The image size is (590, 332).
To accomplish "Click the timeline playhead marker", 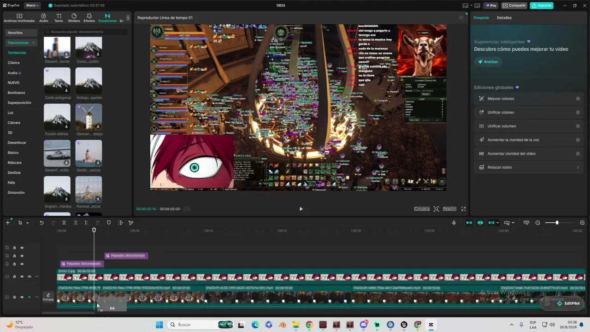I will coord(94,230).
